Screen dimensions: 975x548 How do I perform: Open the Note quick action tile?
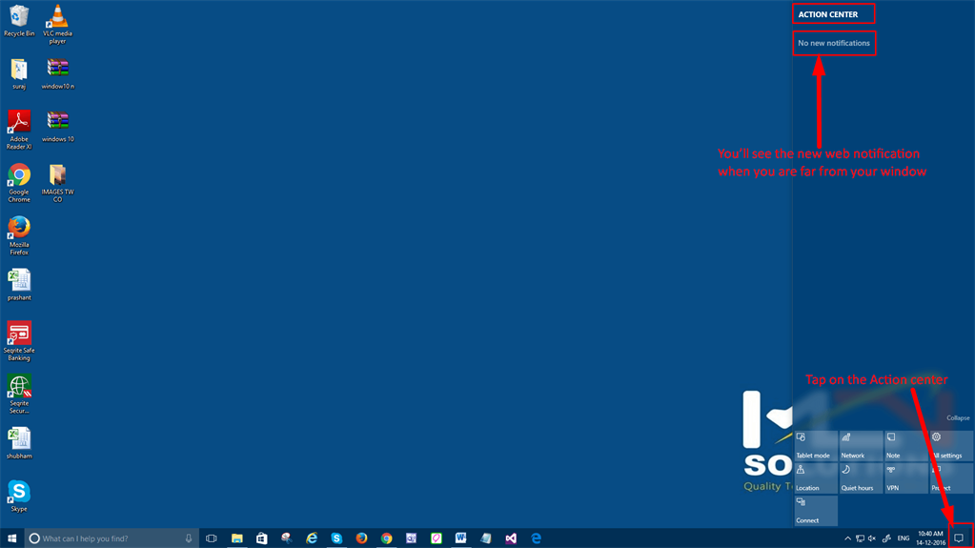pos(906,445)
